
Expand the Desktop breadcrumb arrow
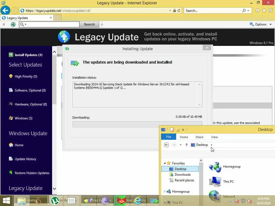(212, 145)
